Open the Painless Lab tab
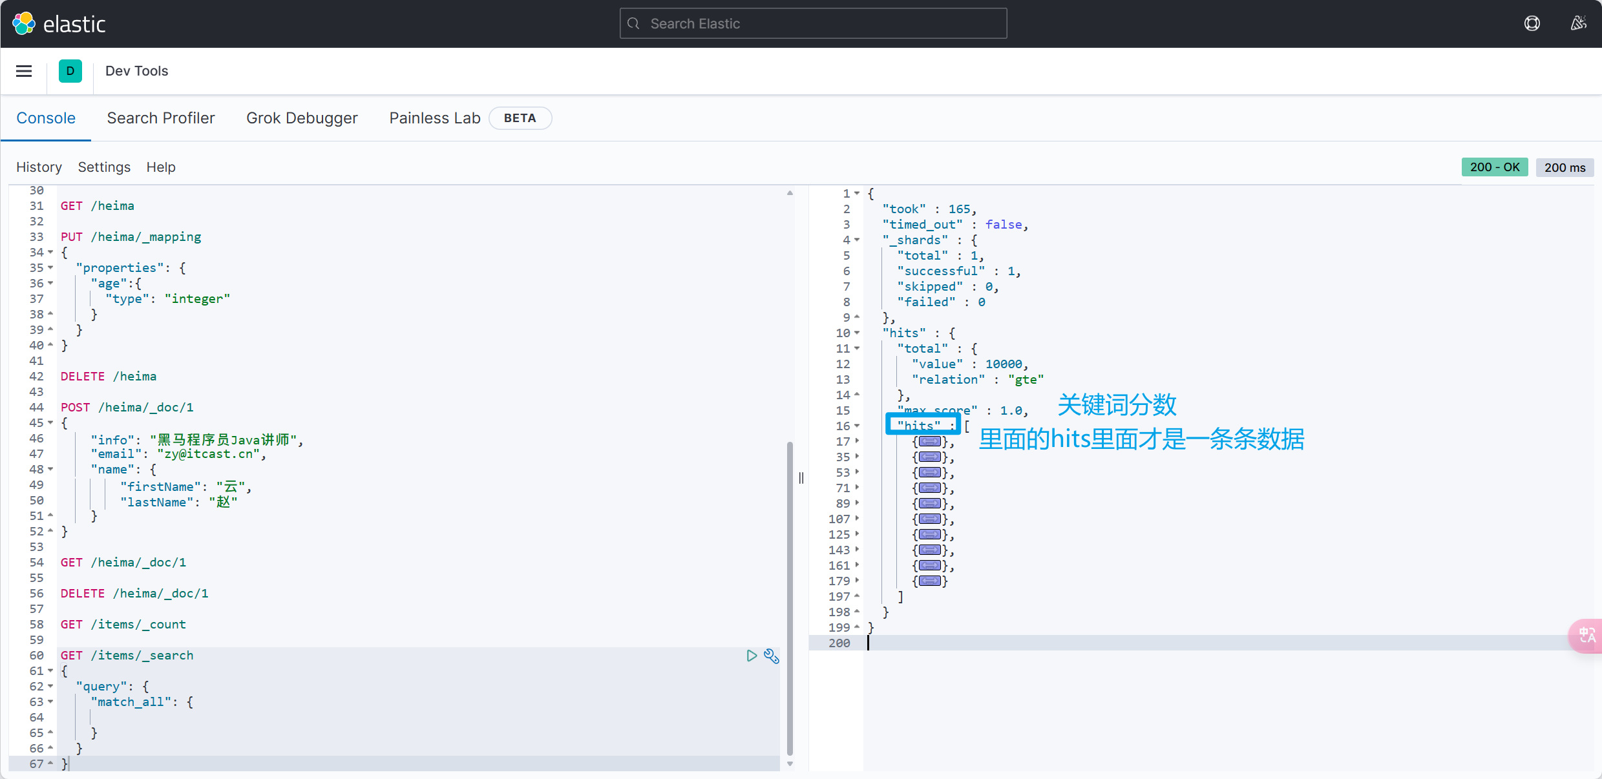Screen dimensions: 1602x779 434,118
